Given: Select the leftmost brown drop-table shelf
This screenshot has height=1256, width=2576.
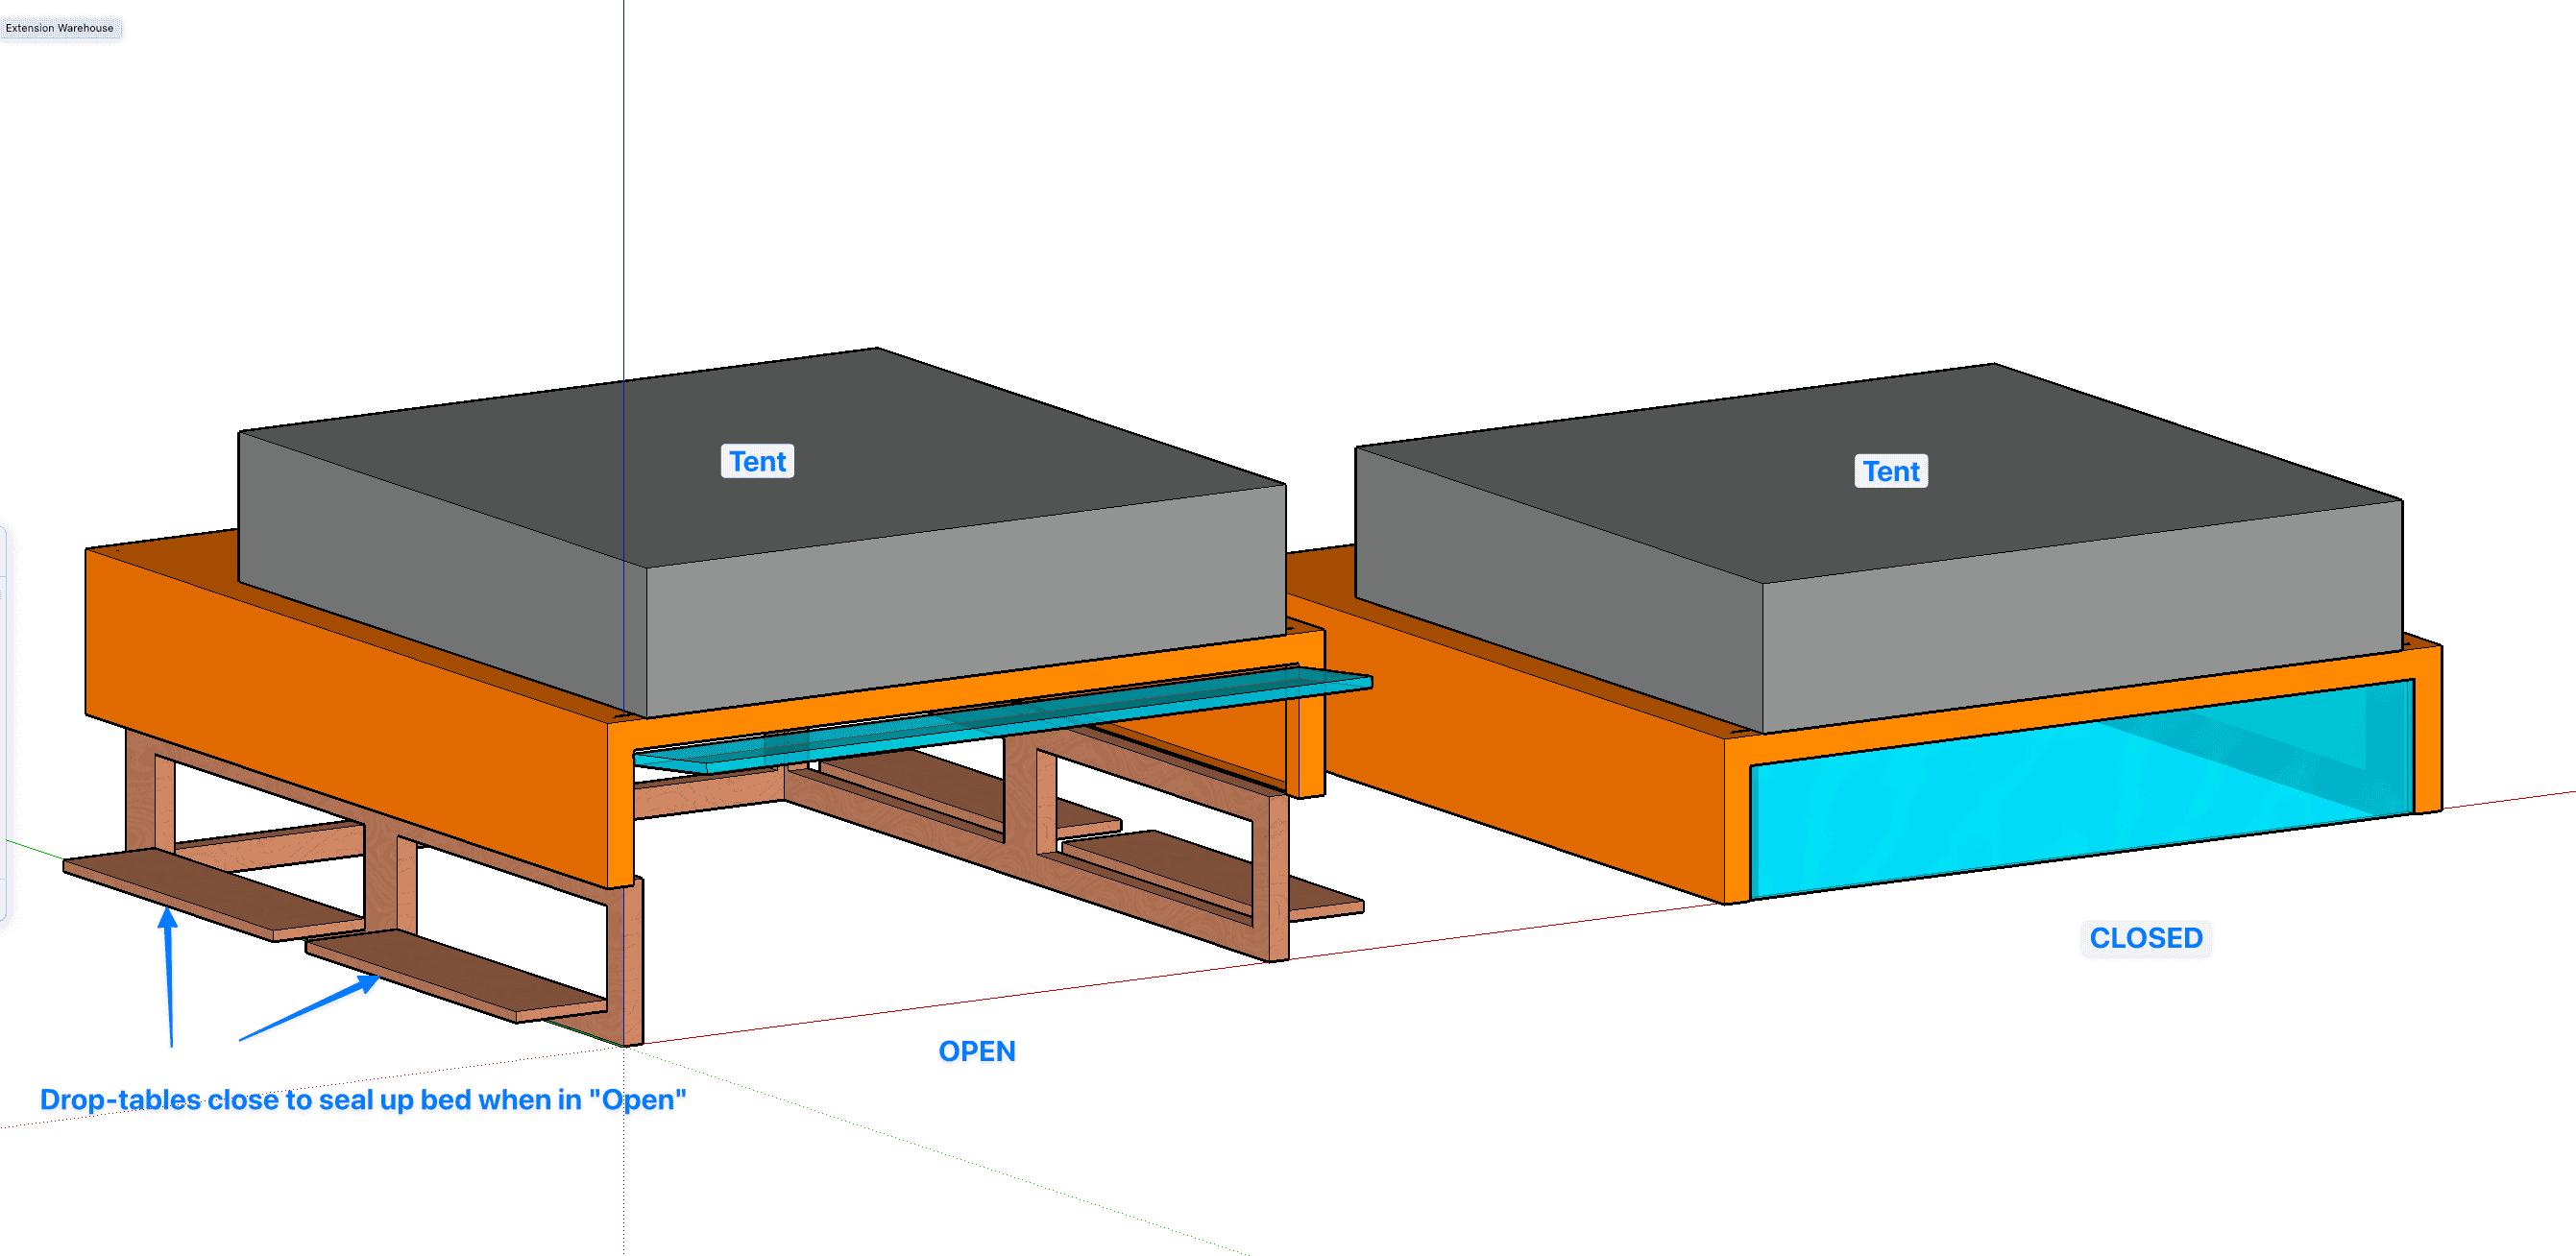Looking at the screenshot, I should [213, 894].
